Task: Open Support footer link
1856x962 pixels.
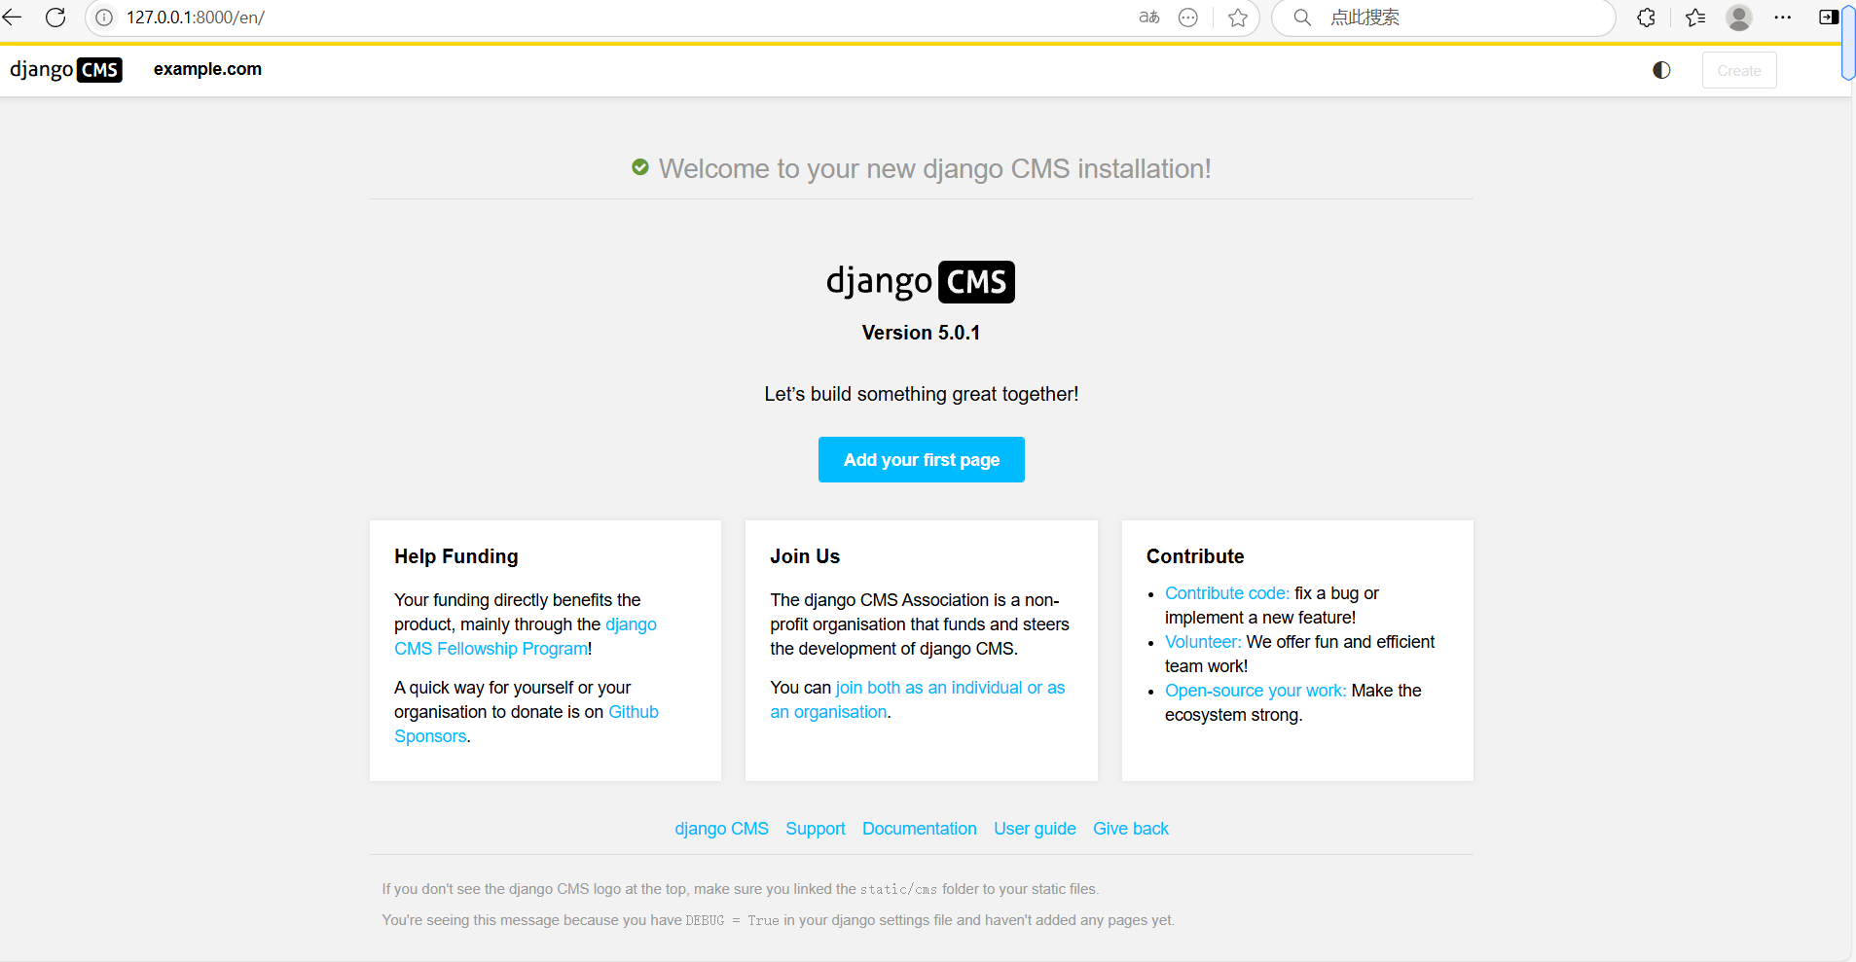Action: pyautogui.click(x=816, y=829)
